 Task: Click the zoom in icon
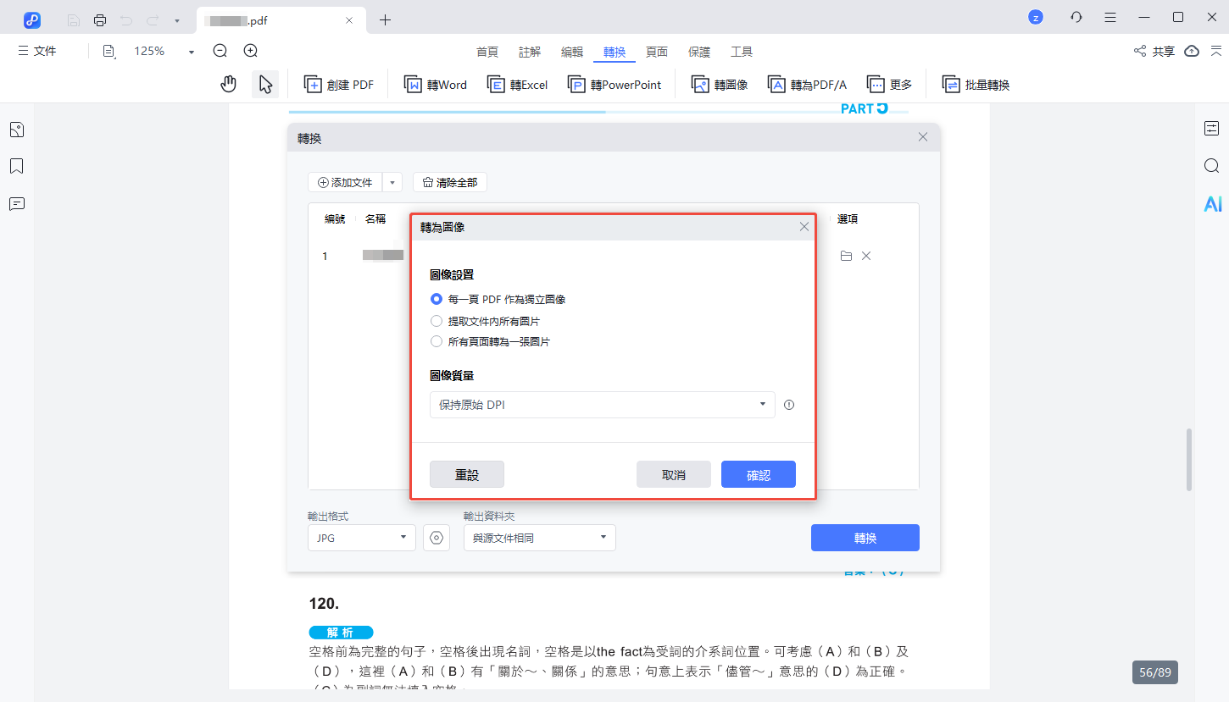tap(251, 51)
